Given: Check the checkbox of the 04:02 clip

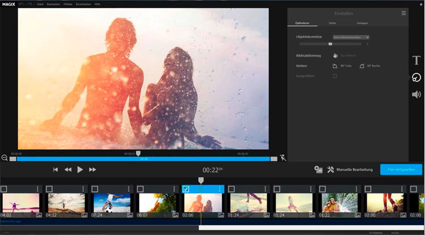Looking at the screenshot, I should click(x=4, y=189).
